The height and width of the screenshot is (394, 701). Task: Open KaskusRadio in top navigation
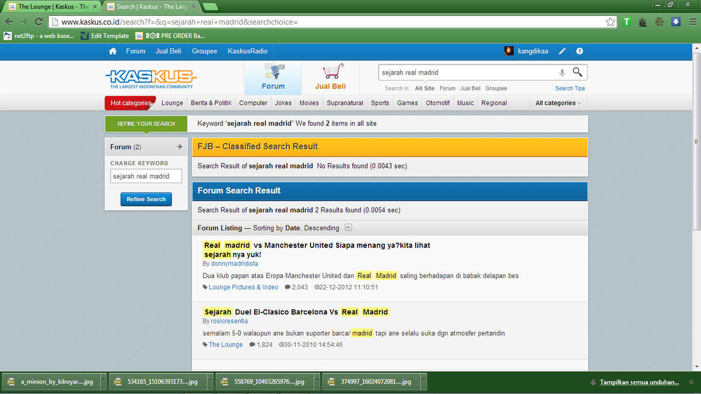pyautogui.click(x=248, y=51)
